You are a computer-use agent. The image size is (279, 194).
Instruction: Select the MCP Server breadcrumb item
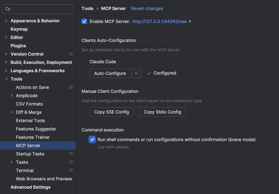pyautogui.click(x=113, y=8)
